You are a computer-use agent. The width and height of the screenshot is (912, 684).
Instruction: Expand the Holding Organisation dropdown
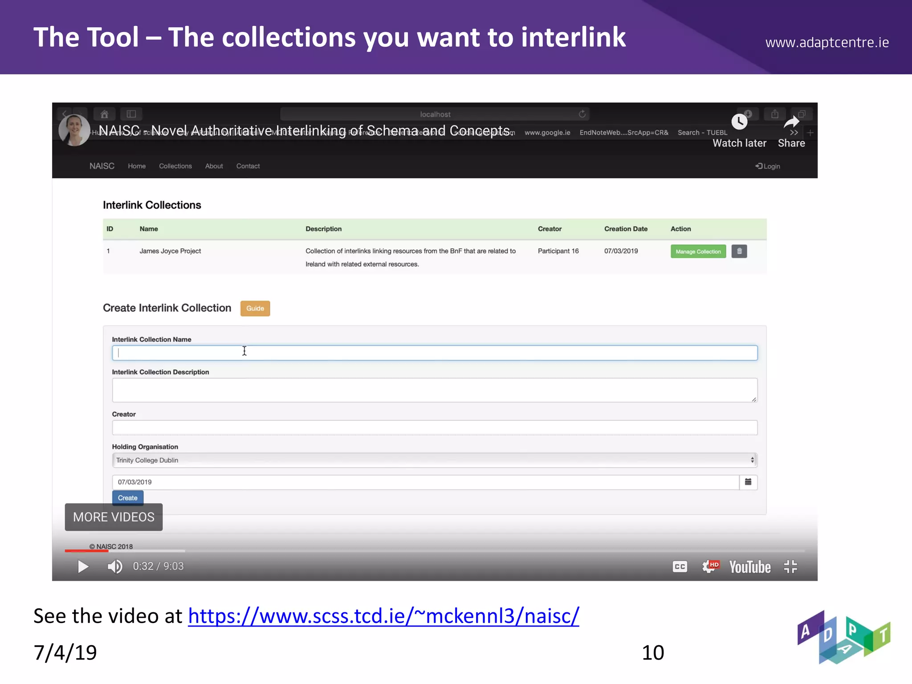(x=435, y=460)
